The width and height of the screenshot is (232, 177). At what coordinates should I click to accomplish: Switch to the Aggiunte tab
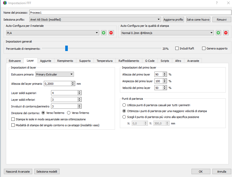(x=46, y=61)
